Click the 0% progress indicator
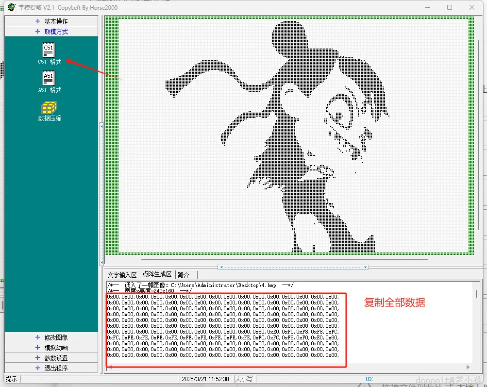487x387 pixels. click(369, 379)
